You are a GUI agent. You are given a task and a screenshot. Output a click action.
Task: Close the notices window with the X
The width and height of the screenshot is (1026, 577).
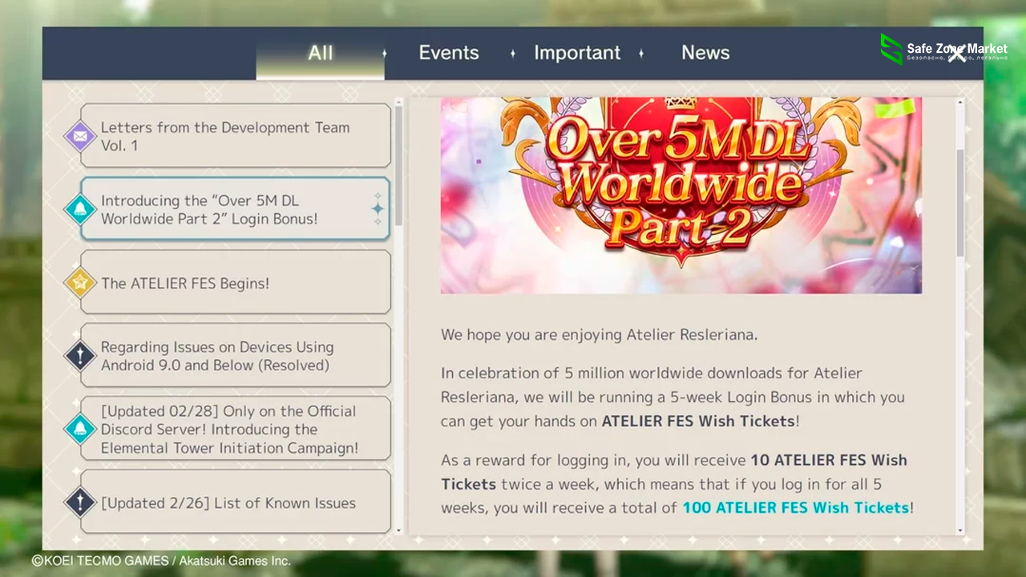[956, 54]
